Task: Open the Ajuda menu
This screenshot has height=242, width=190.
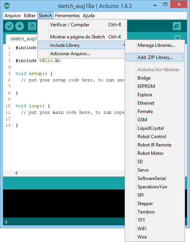Action: pyautogui.click(x=89, y=16)
